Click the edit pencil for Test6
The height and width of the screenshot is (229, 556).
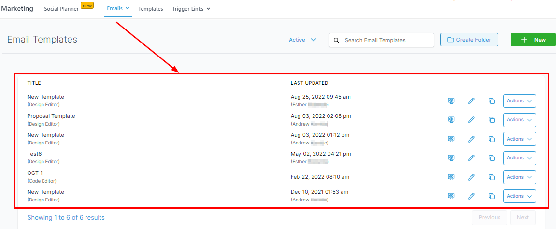click(471, 158)
